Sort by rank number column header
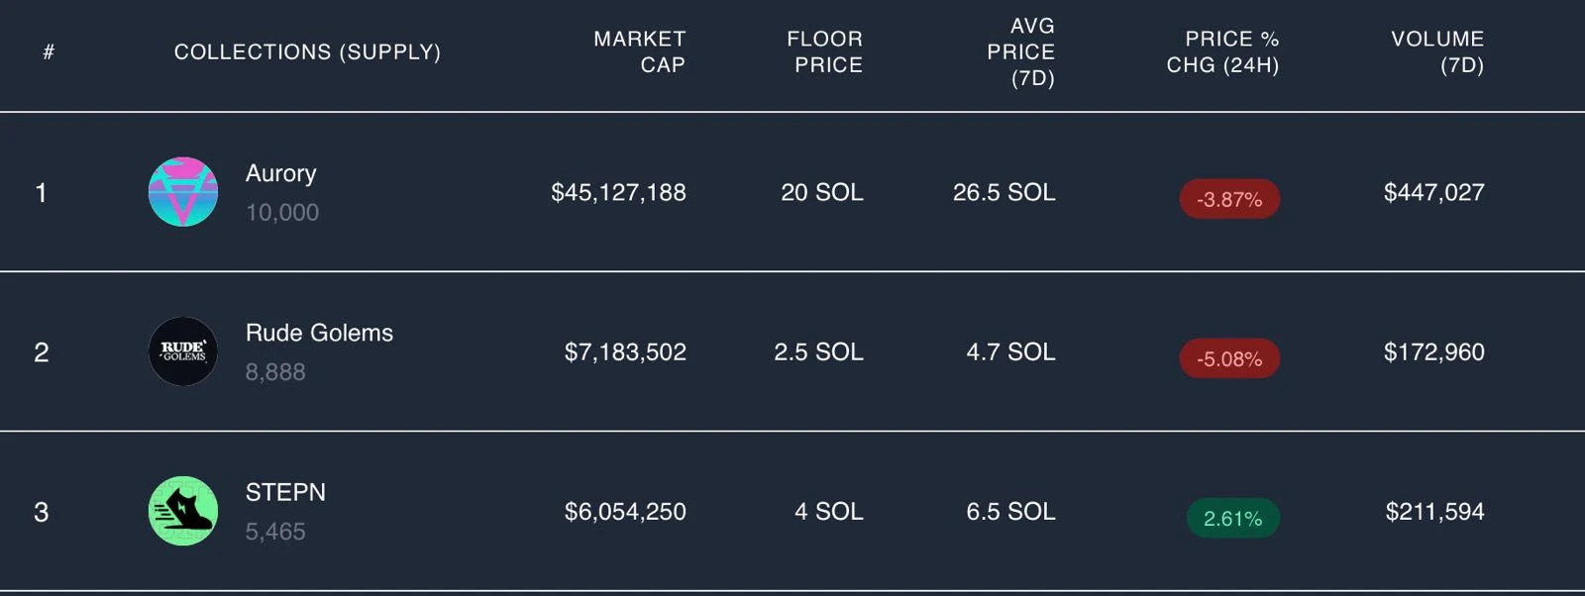 coord(49,51)
